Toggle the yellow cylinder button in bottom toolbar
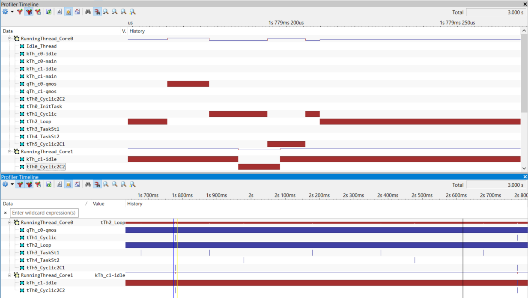The height and width of the screenshot is (298, 528). tap(68, 185)
